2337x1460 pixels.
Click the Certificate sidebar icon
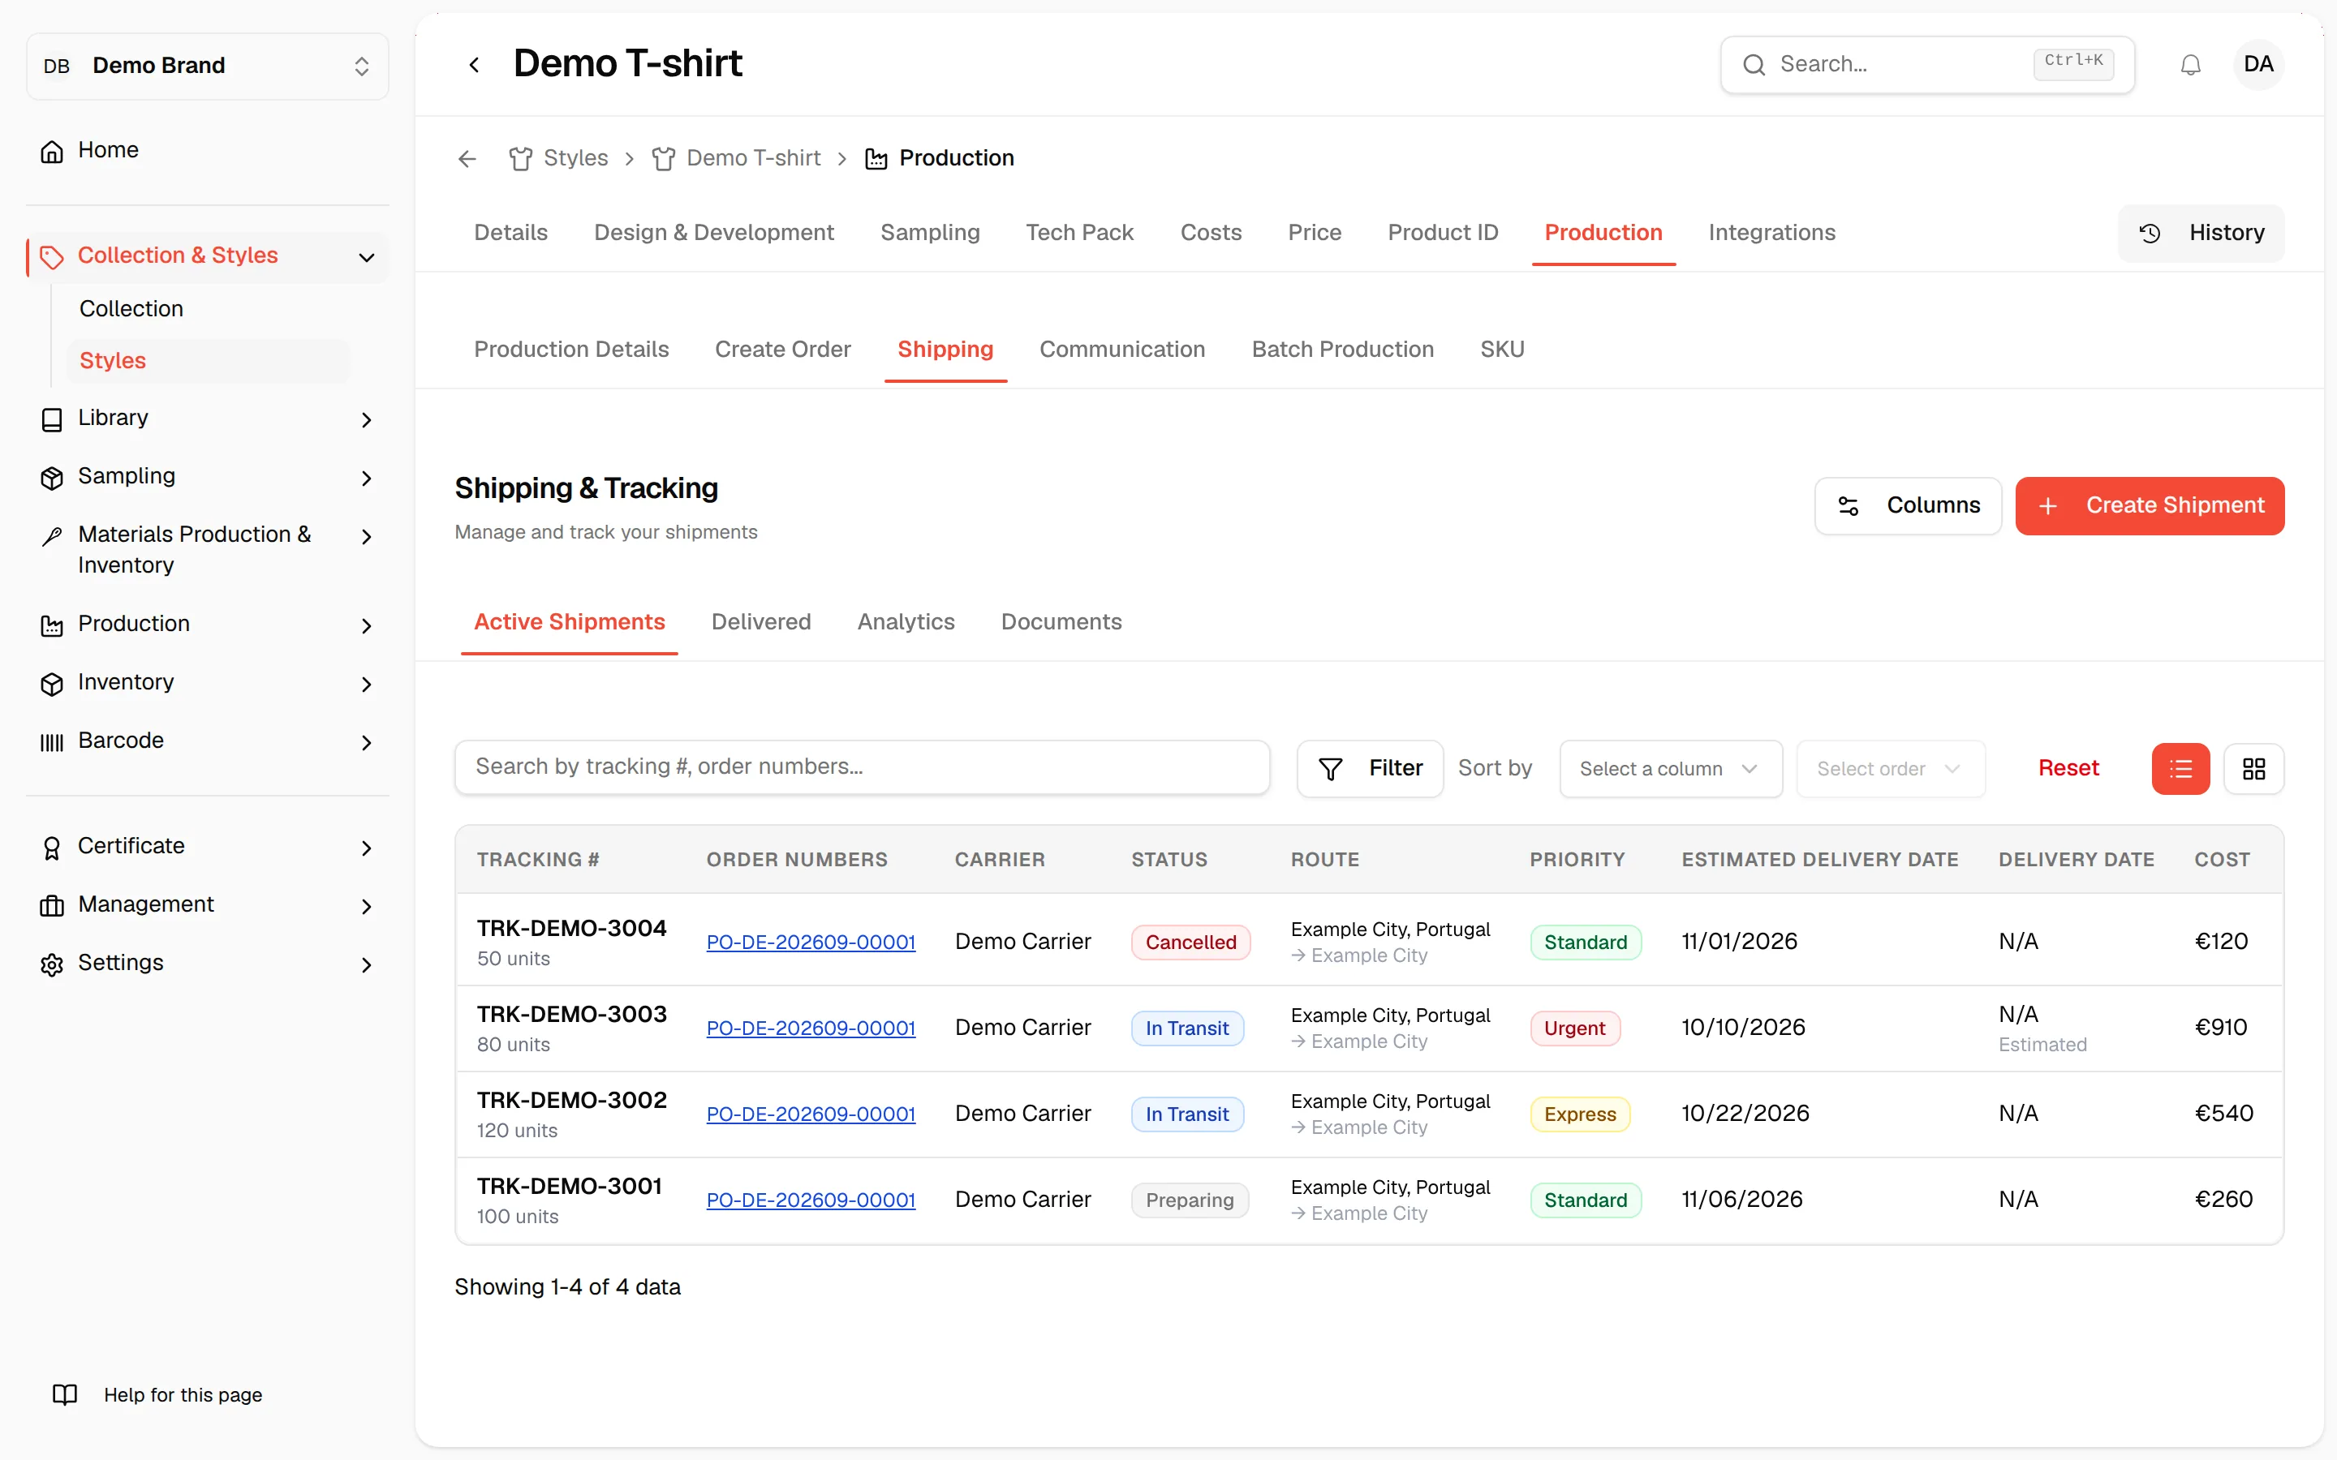click(x=52, y=848)
